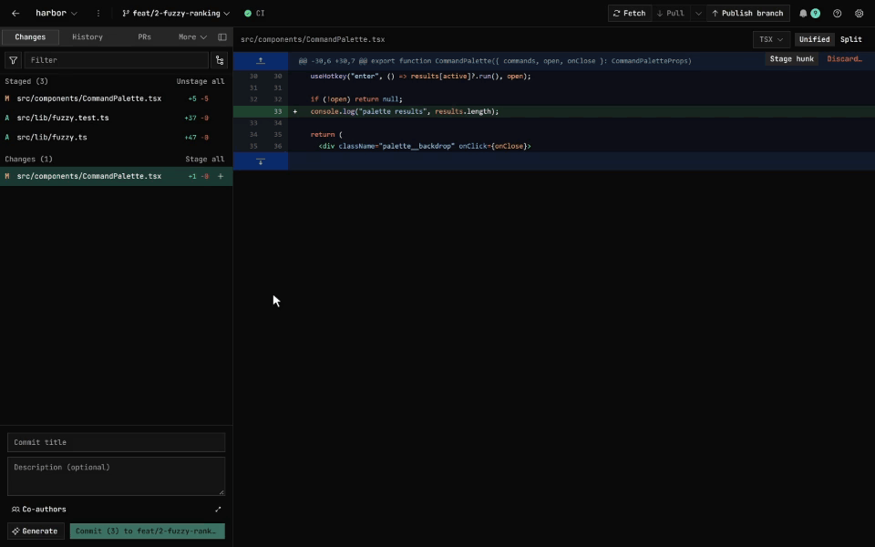Screen dimensions: 875x547
Task: Focus the Filter text field
Action: (x=116, y=60)
